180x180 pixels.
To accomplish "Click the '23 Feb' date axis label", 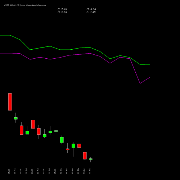I will pos(32,171).
